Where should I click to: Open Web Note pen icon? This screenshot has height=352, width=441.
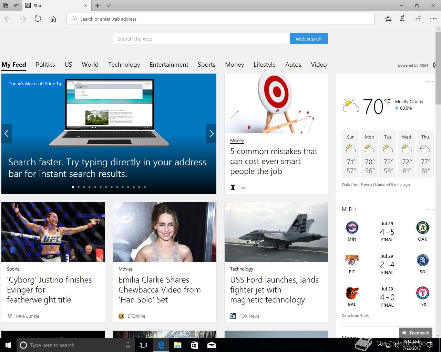pyautogui.click(x=403, y=19)
